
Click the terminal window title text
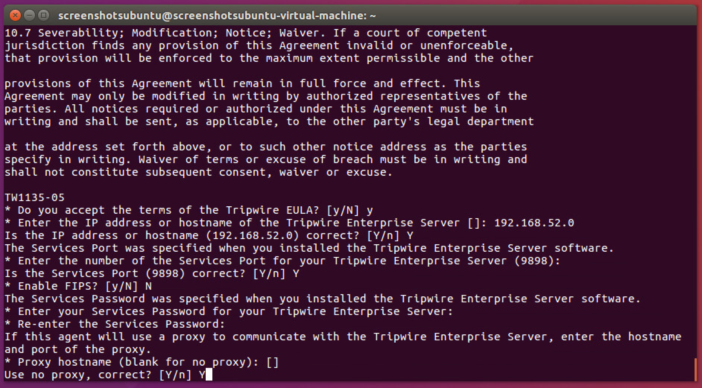coord(217,16)
